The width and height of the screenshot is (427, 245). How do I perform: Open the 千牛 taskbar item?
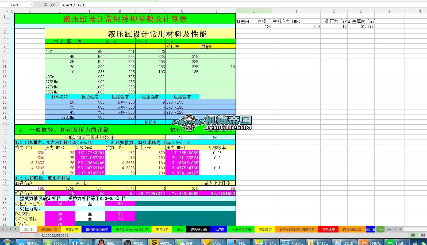coord(81,243)
